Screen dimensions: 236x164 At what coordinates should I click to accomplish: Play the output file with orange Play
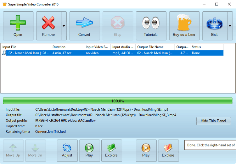pyautogui.click(x=146, y=150)
